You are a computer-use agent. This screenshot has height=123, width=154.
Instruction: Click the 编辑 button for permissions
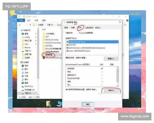pyautogui.click(x=111, y=58)
